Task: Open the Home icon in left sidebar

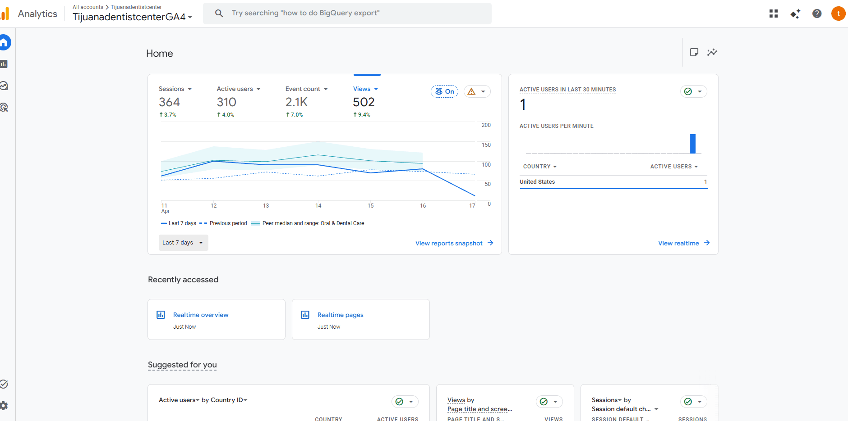Action: [4, 43]
